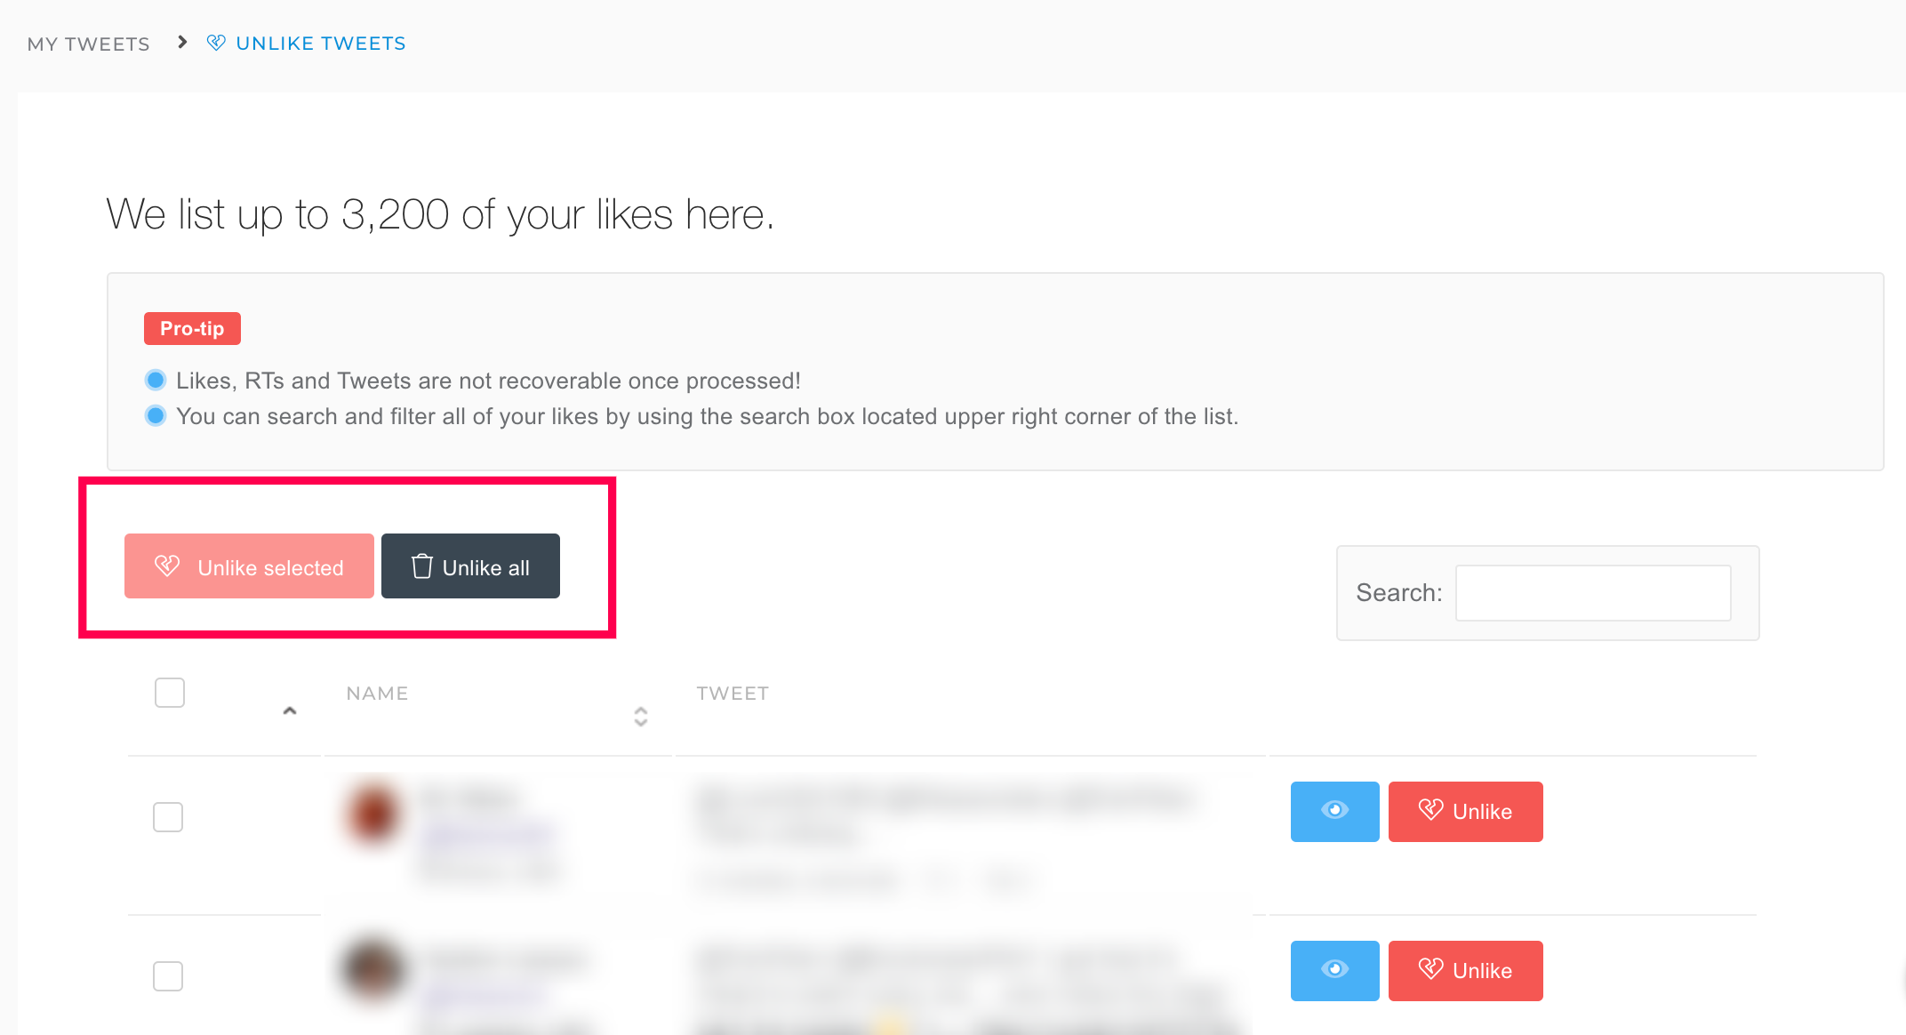
Task: Click the broken-heart icon on Unlike selected
Action: click(167, 566)
